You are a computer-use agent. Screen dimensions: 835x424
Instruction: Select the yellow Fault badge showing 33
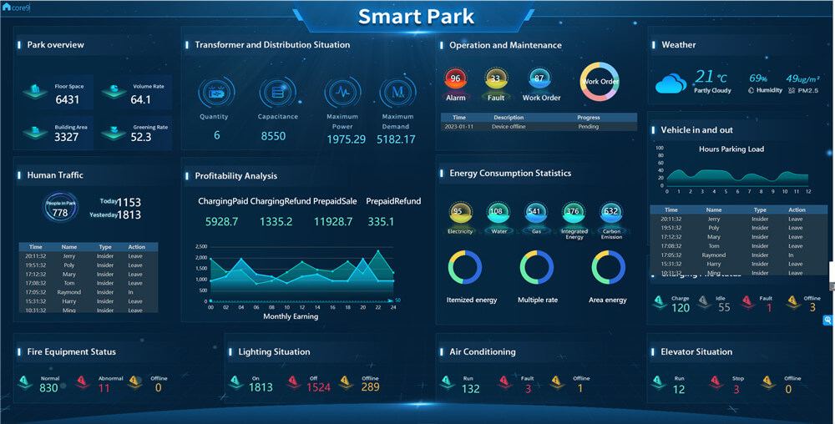pyautogui.click(x=496, y=79)
